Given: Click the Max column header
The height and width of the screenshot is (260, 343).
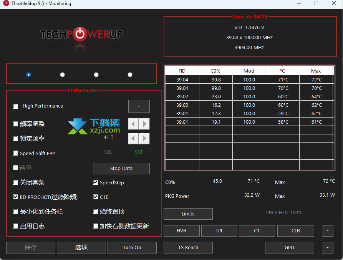Looking at the screenshot, I should [x=316, y=71].
